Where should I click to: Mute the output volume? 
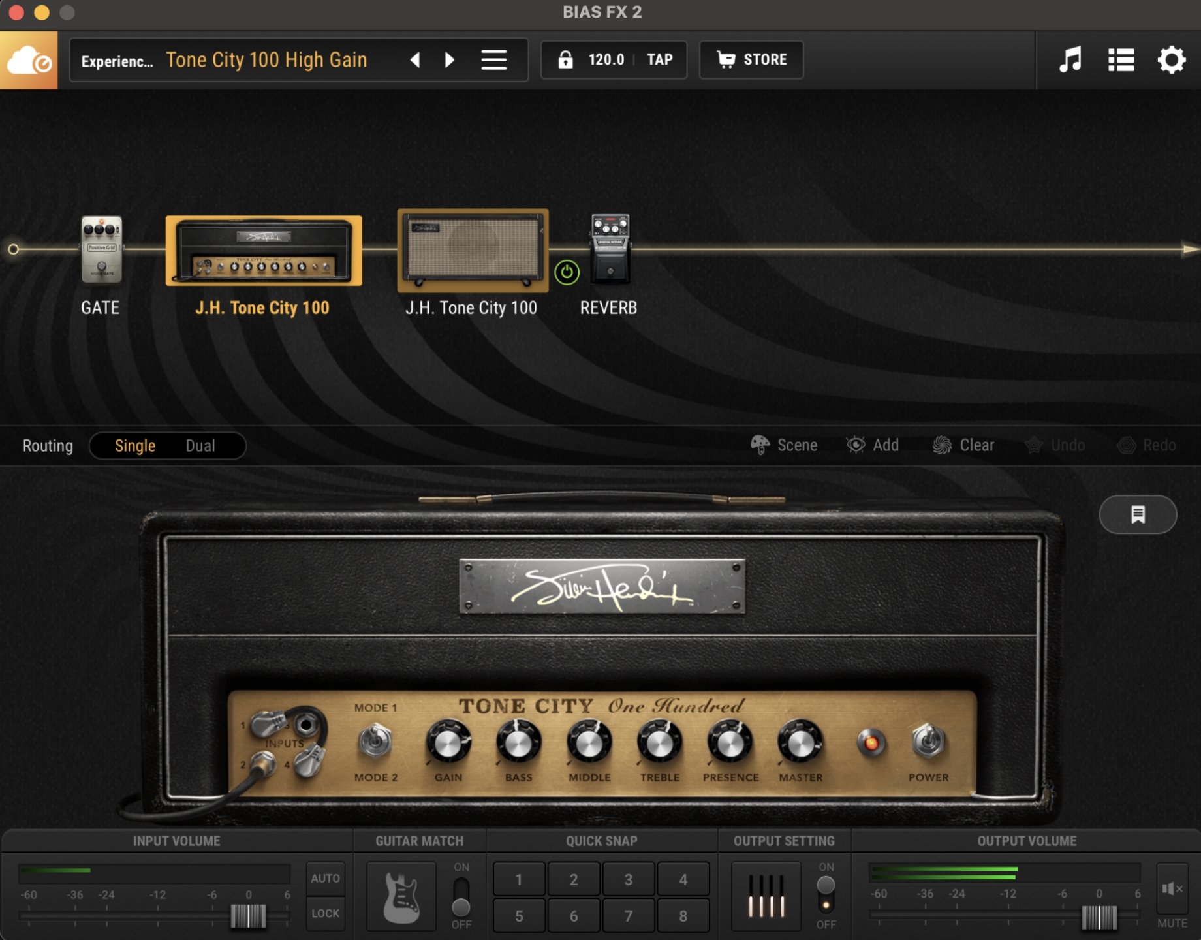tap(1172, 888)
